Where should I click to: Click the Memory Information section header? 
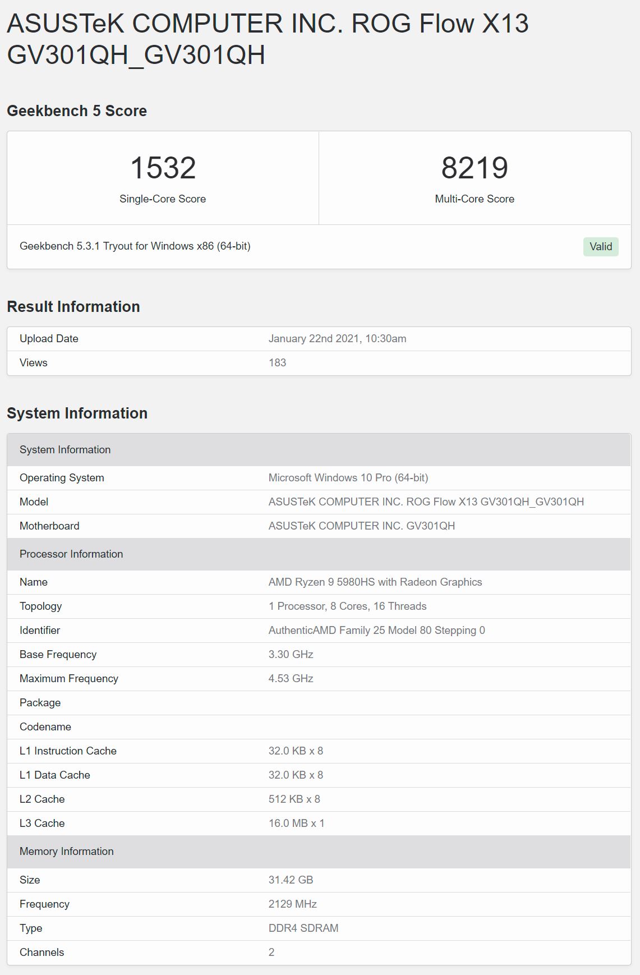[319, 852]
